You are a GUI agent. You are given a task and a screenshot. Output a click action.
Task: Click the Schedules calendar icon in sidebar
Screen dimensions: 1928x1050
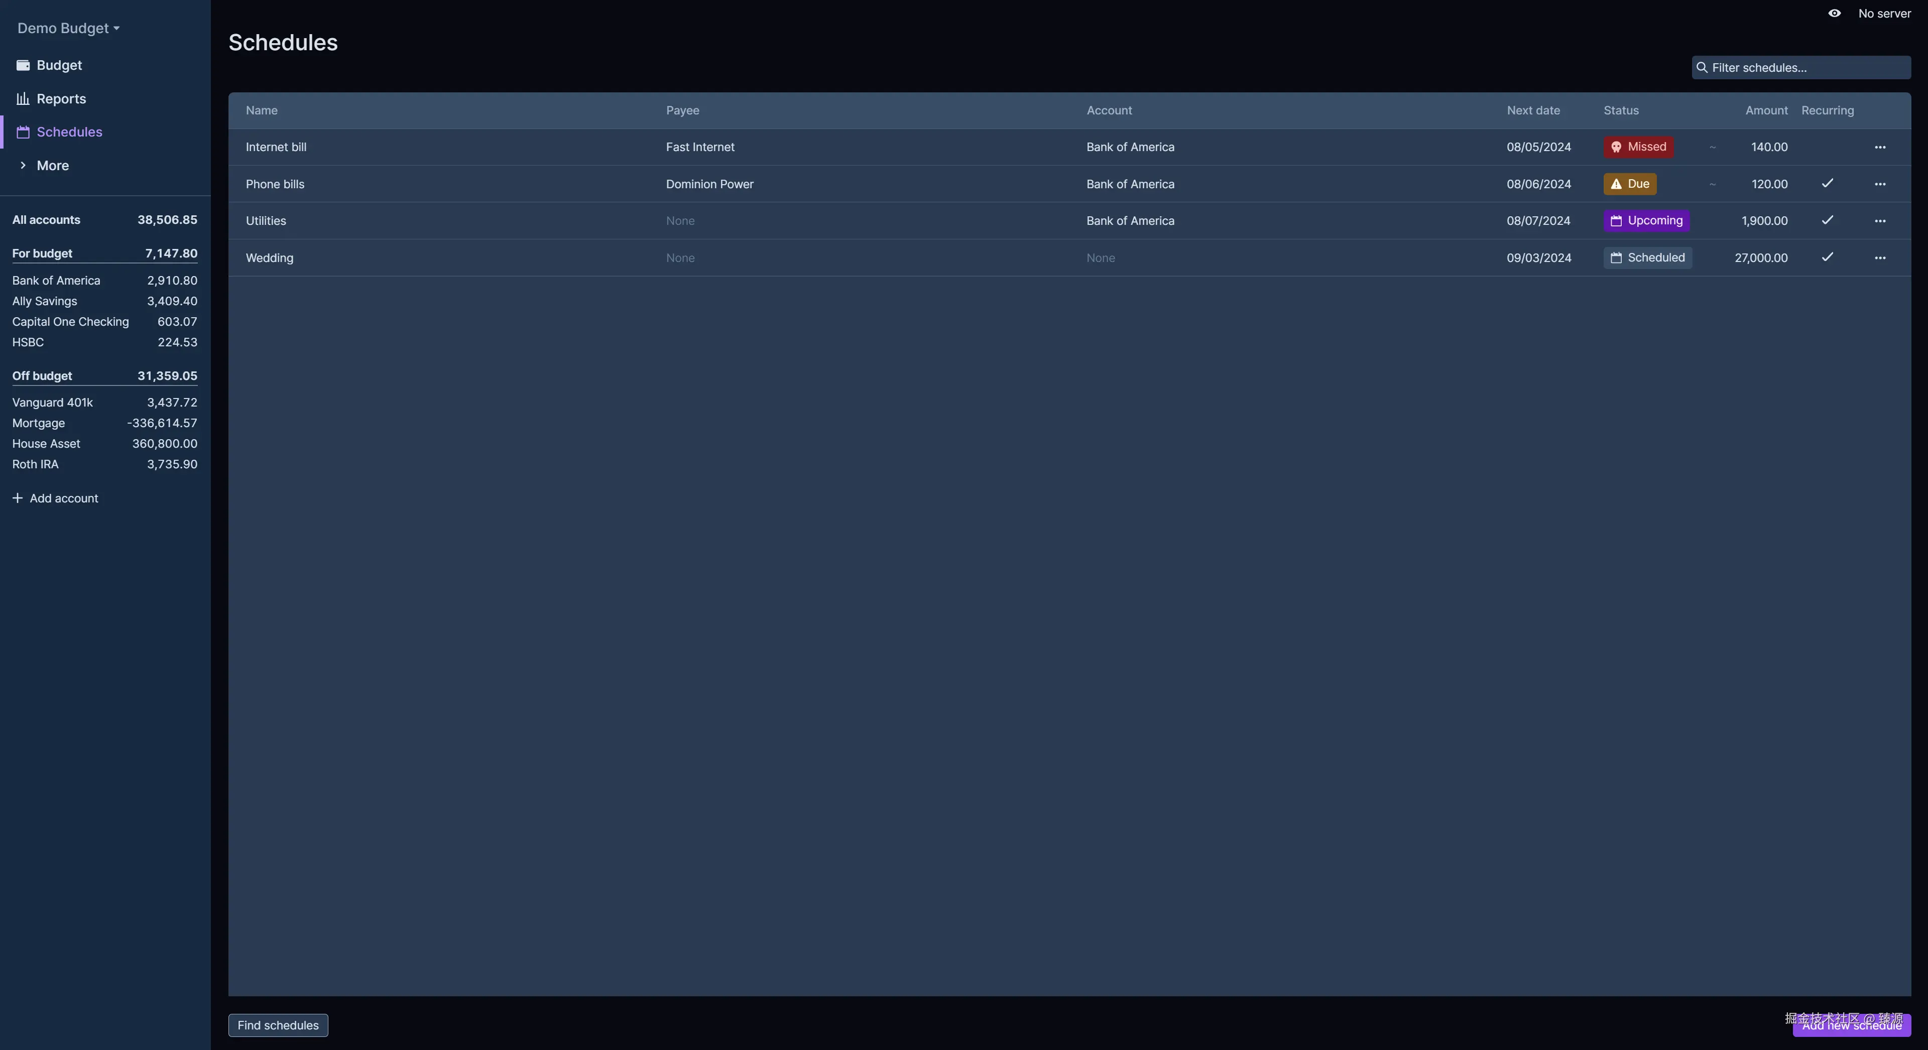(x=23, y=133)
